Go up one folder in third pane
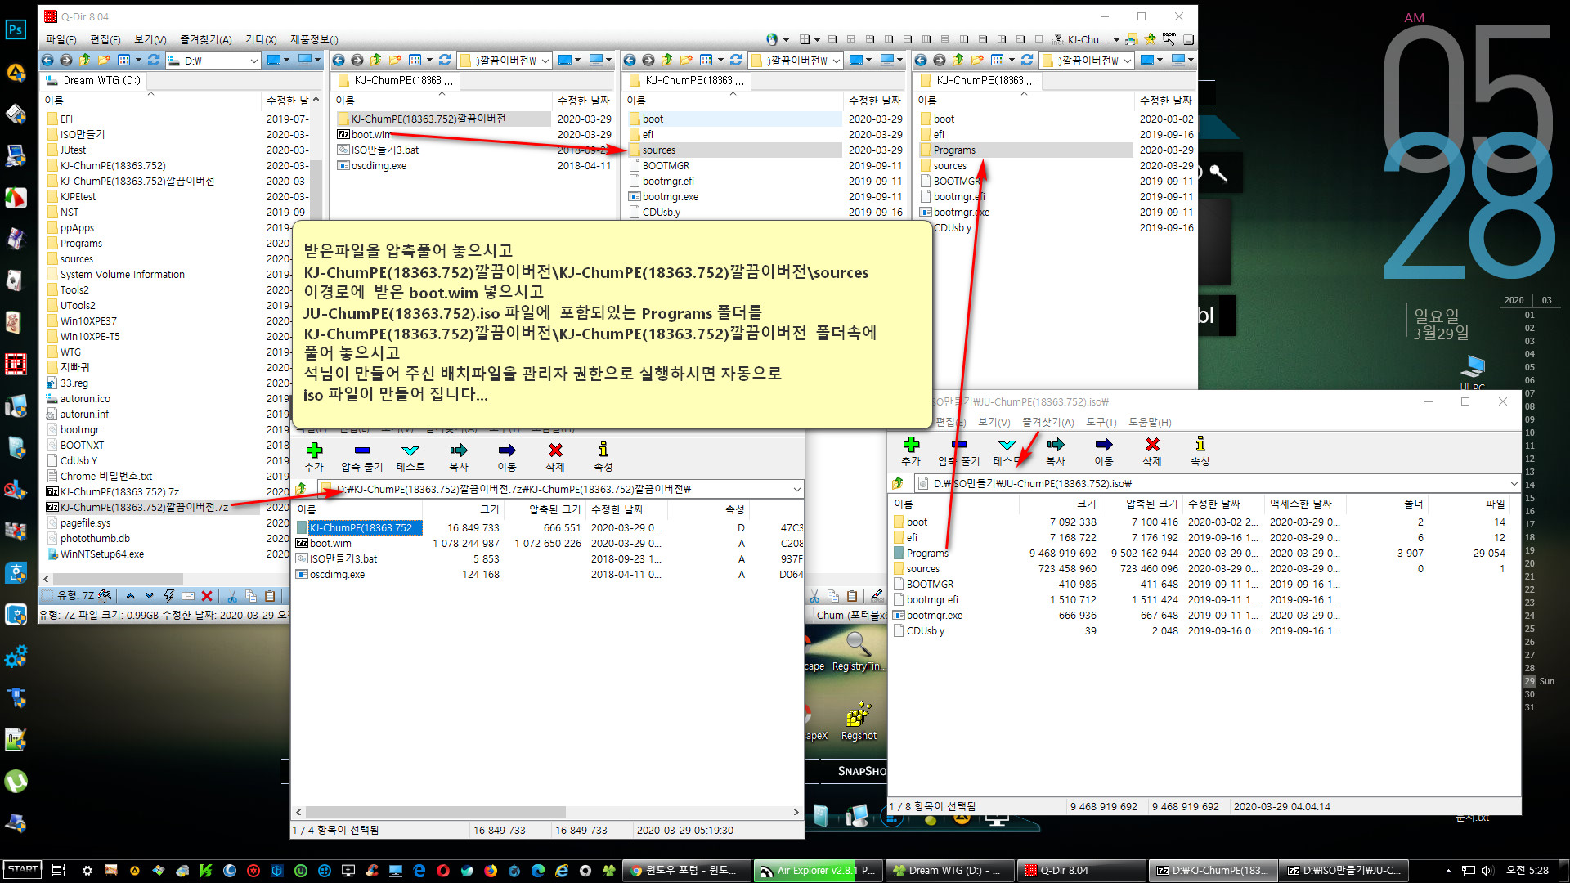Viewport: 1570px width, 883px height. [667, 60]
